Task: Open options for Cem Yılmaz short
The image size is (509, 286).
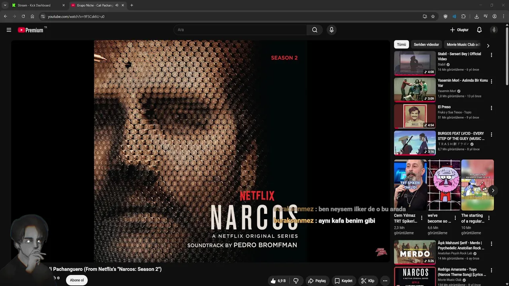Action: point(422,218)
